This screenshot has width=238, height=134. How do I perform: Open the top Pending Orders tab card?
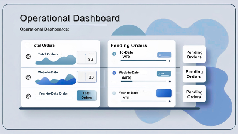click(194, 54)
